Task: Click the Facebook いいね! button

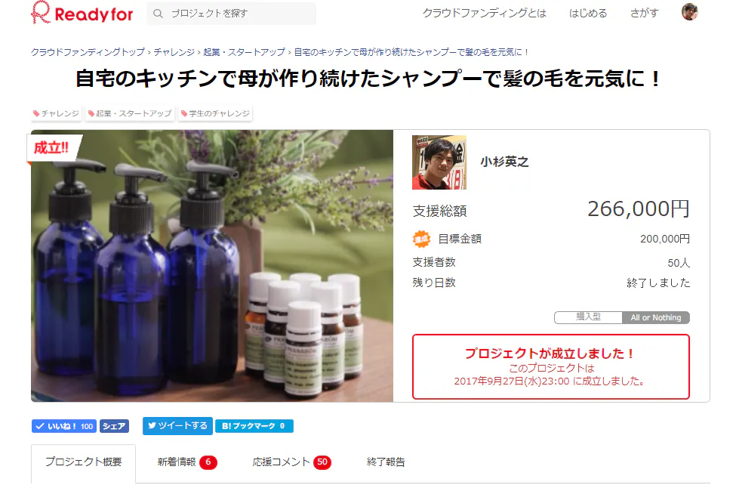Action: (x=64, y=426)
